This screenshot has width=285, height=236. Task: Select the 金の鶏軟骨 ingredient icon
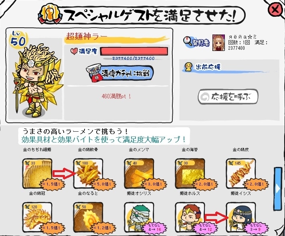click(x=88, y=173)
